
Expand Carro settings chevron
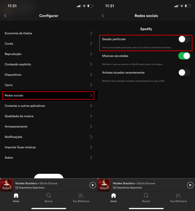coord(91,85)
